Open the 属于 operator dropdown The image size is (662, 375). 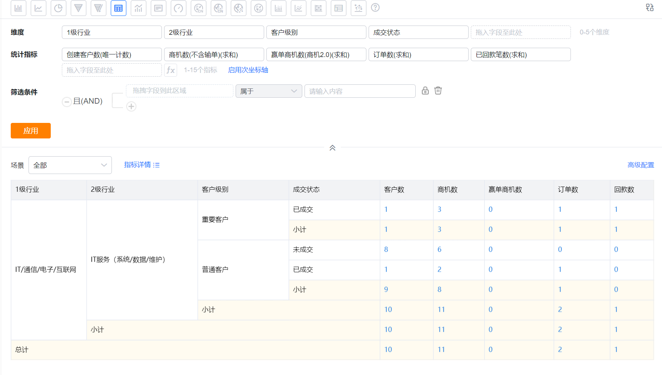point(269,91)
